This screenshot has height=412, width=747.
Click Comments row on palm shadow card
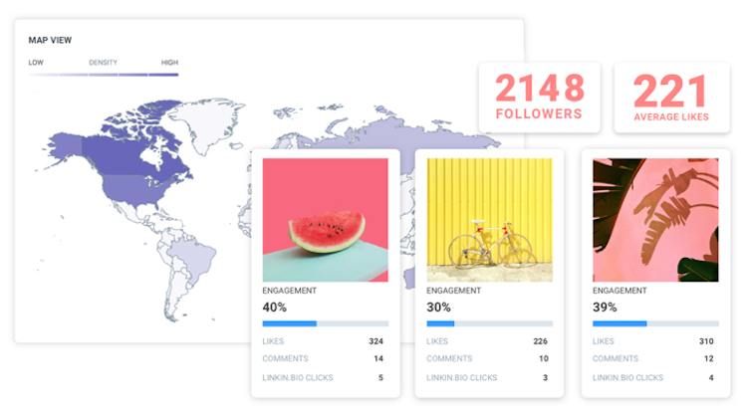pos(653,358)
